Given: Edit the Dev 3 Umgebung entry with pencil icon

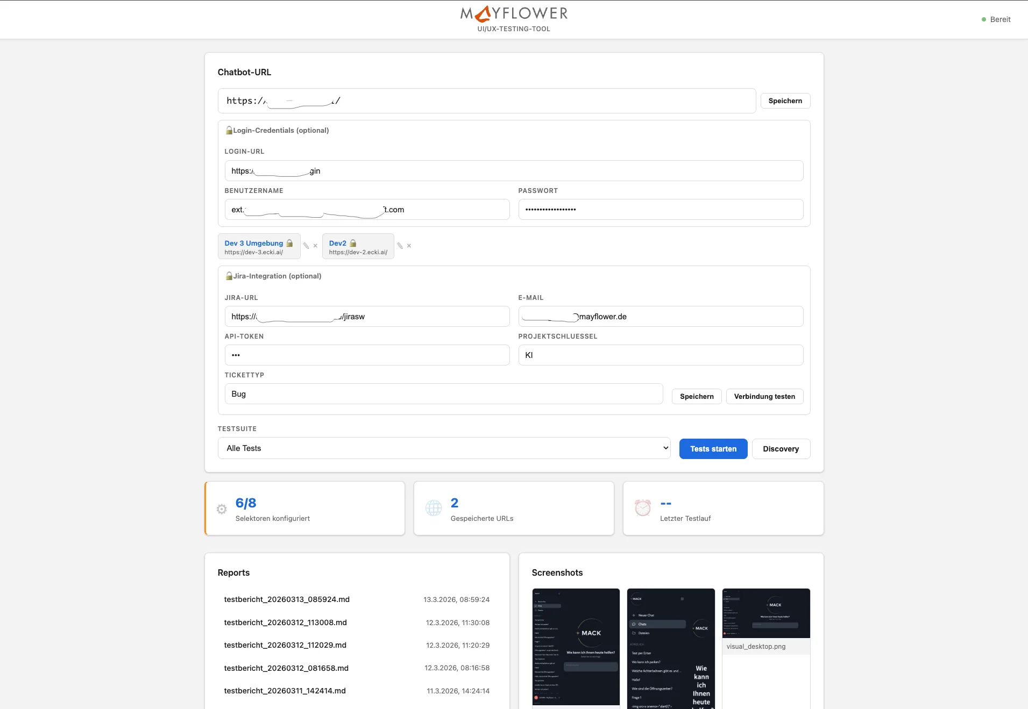Looking at the screenshot, I should coord(306,246).
